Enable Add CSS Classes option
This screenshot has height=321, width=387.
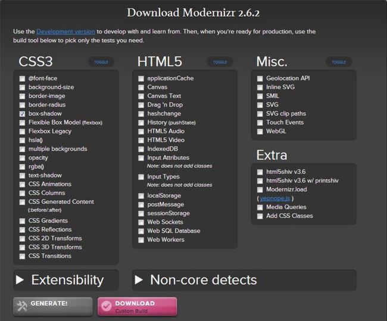coord(260,216)
